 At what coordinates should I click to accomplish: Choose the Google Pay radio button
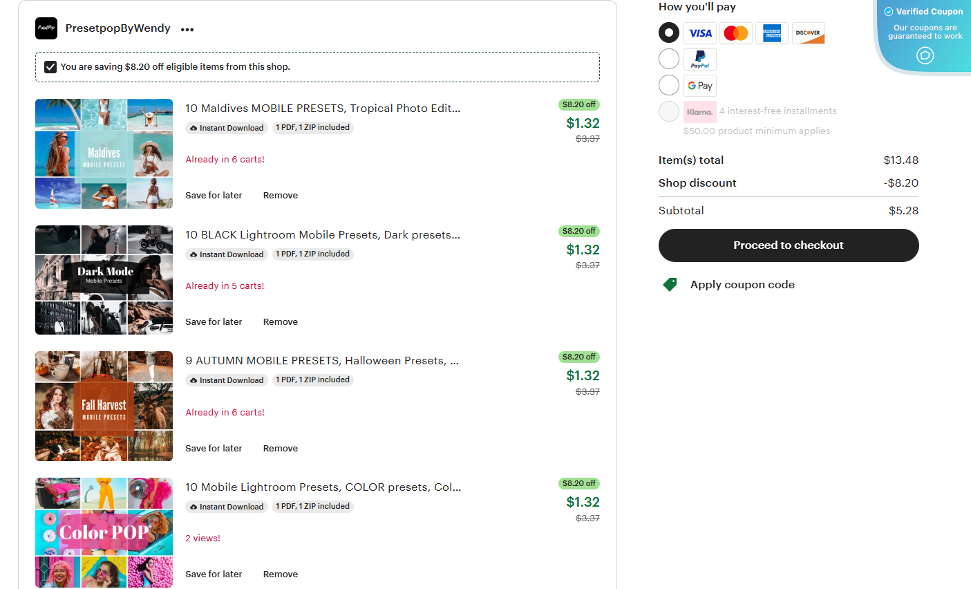point(668,85)
